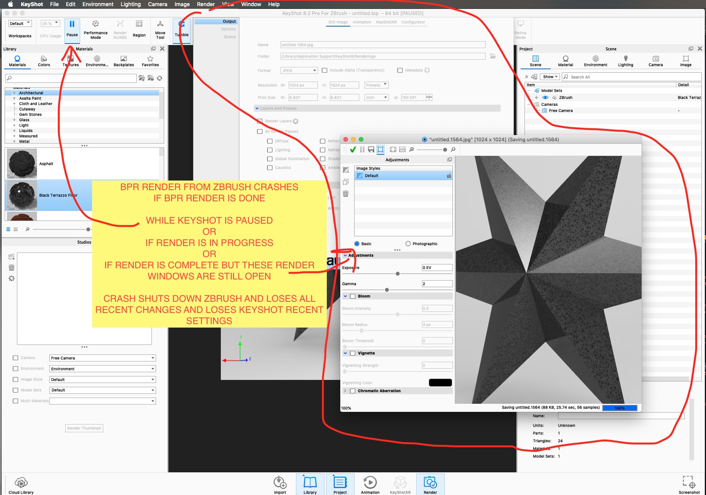The height and width of the screenshot is (495, 706).
Task: Toggle the Metadata checkbox
Action: 400,70
